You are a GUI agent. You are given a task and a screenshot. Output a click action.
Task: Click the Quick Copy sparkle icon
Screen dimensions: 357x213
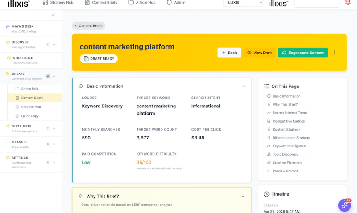pyautogui.click(x=17, y=116)
